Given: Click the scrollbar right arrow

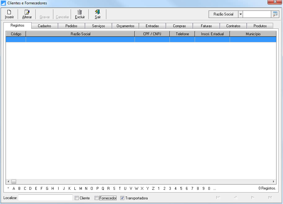Looking at the screenshot, I should pyautogui.click(x=273, y=181).
